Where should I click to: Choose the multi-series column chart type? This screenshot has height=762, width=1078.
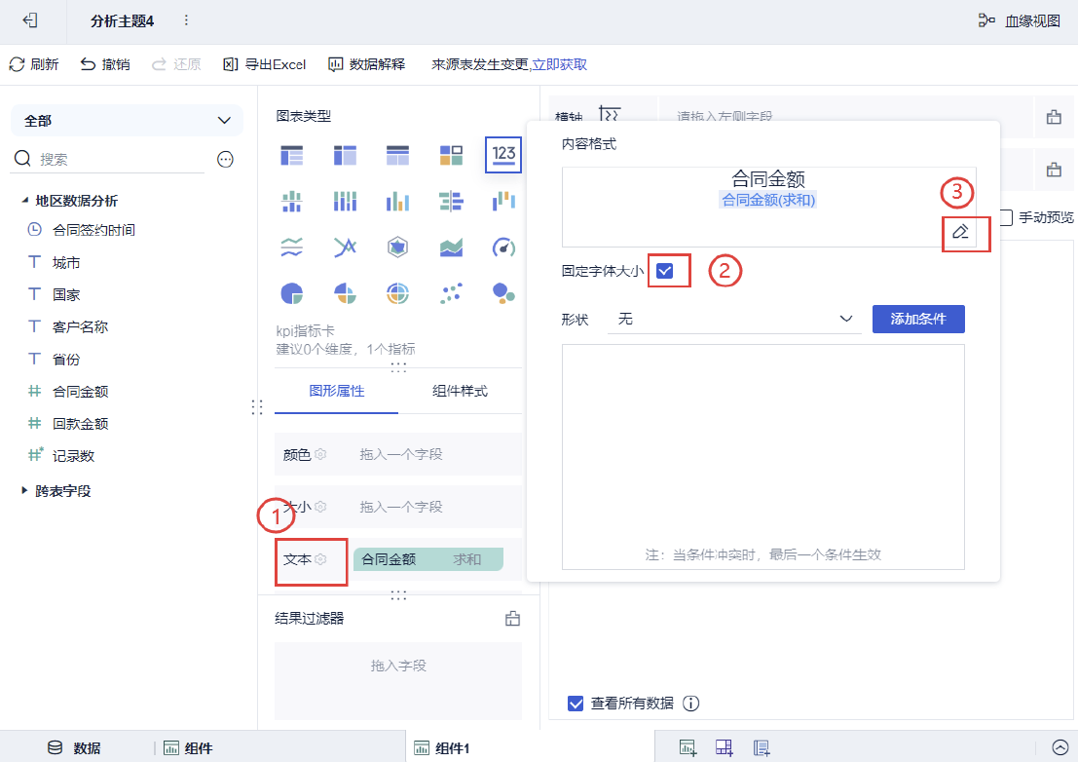click(x=398, y=201)
